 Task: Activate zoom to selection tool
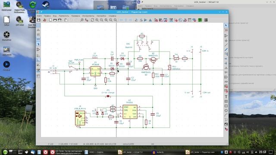(x=115, y=20)
